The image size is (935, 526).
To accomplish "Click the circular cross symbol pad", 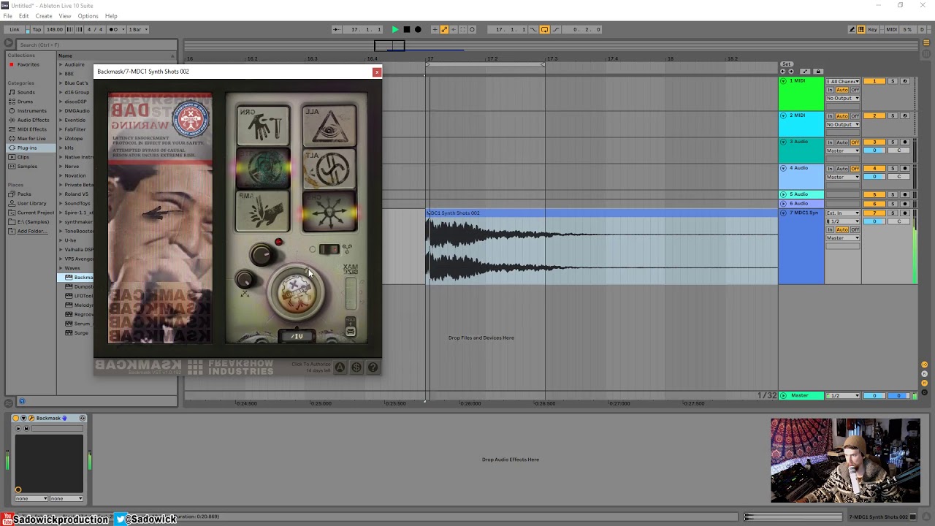I will [329, 168].
